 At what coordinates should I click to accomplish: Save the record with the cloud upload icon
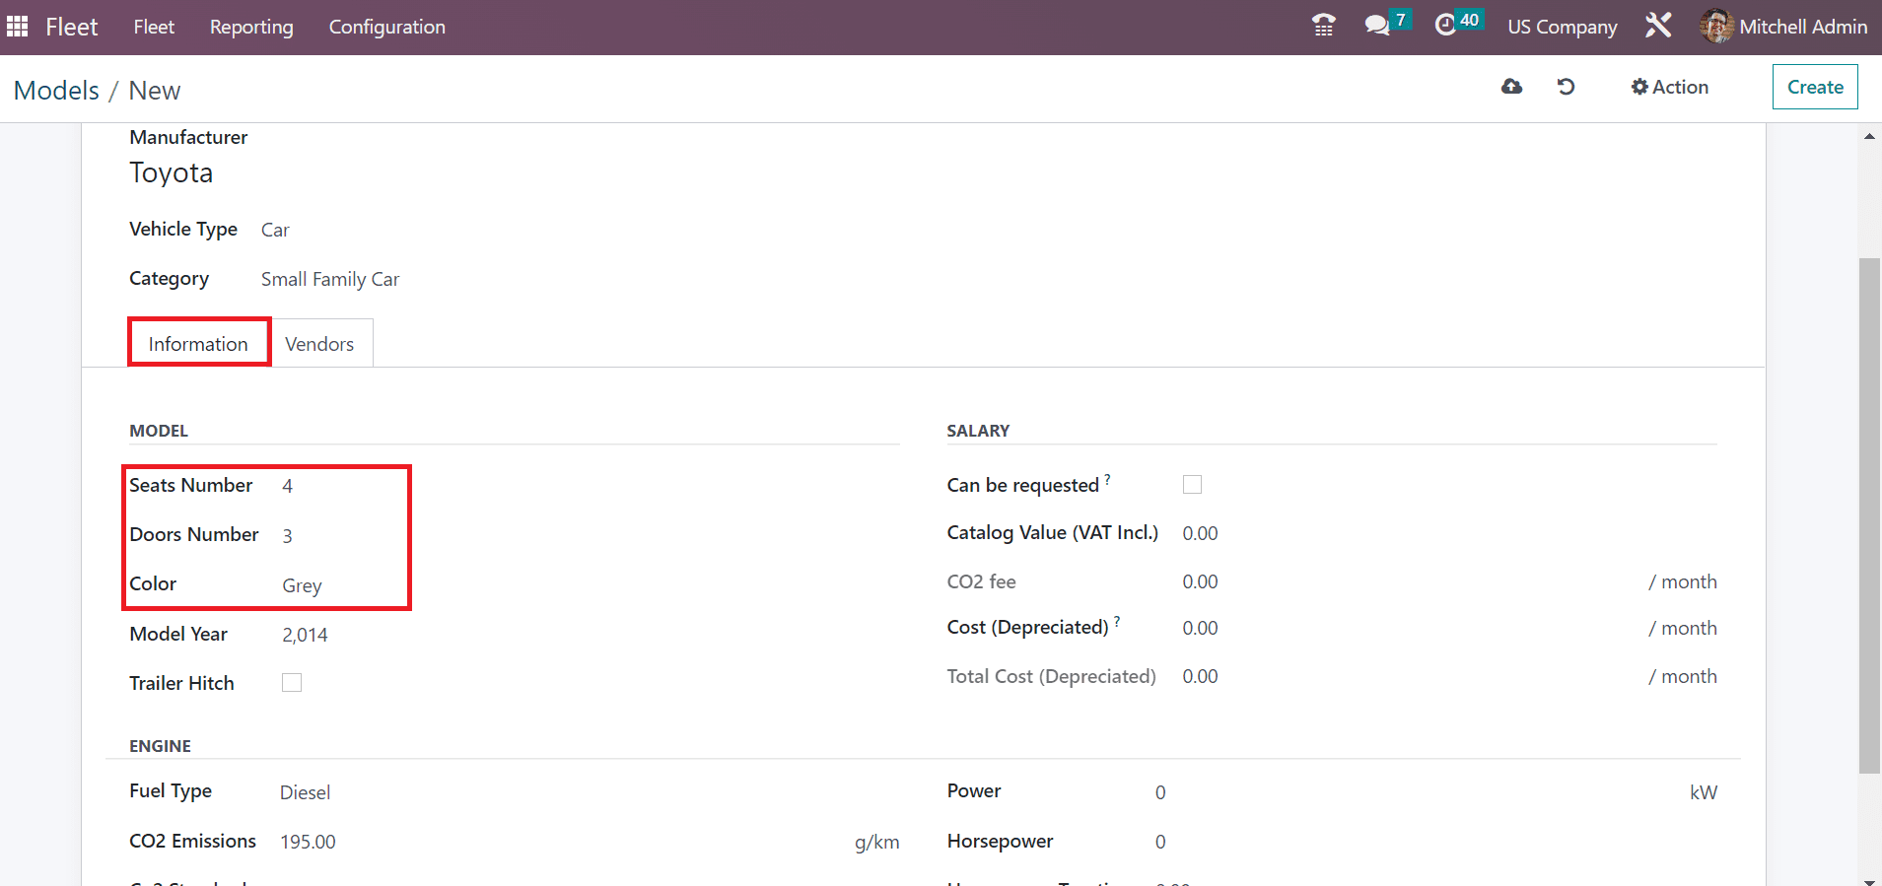[x=1511, y=87]
